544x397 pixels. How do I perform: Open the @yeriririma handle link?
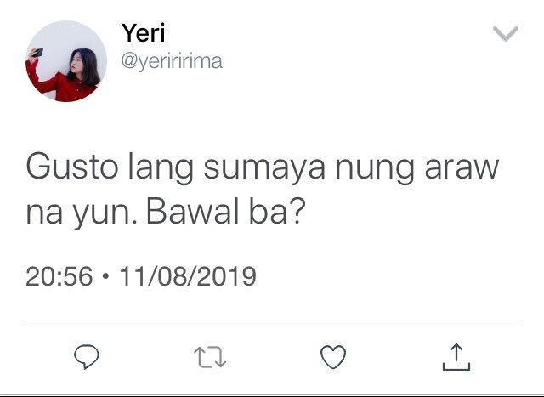pos(172,61)
